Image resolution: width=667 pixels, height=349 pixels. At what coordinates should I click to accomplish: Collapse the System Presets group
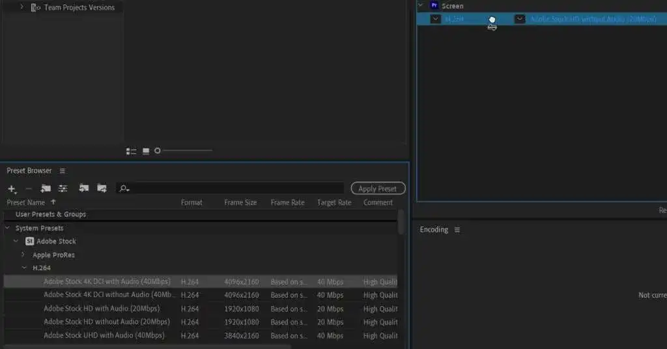click(x=7, y=228)
